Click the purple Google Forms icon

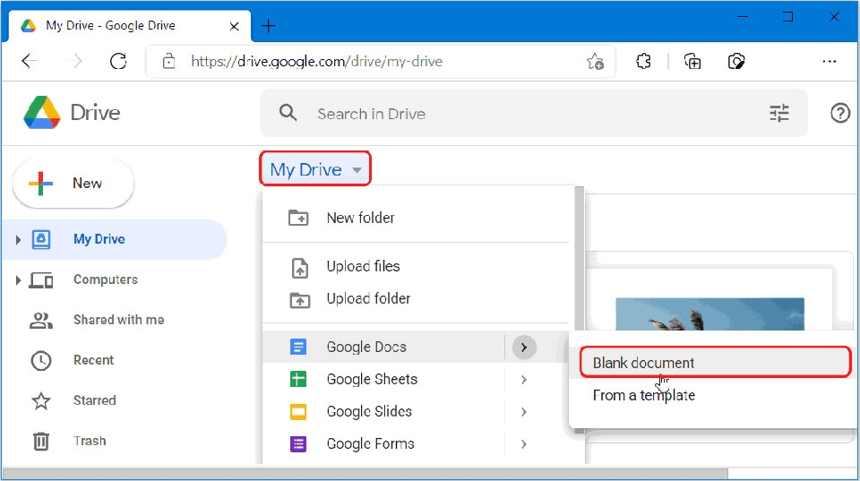[x=297, y=443]
